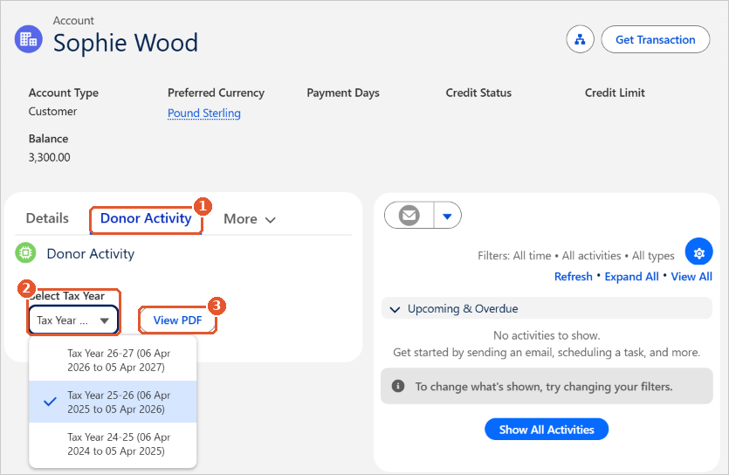Open the Select Tax Year combo box
Screen dimensions: 729x475
tap(73, 320)
